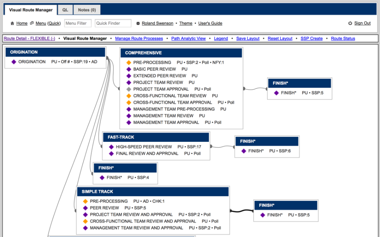
Task: Select the COMPREHENSIVE box header
Action: click(181, 53)
